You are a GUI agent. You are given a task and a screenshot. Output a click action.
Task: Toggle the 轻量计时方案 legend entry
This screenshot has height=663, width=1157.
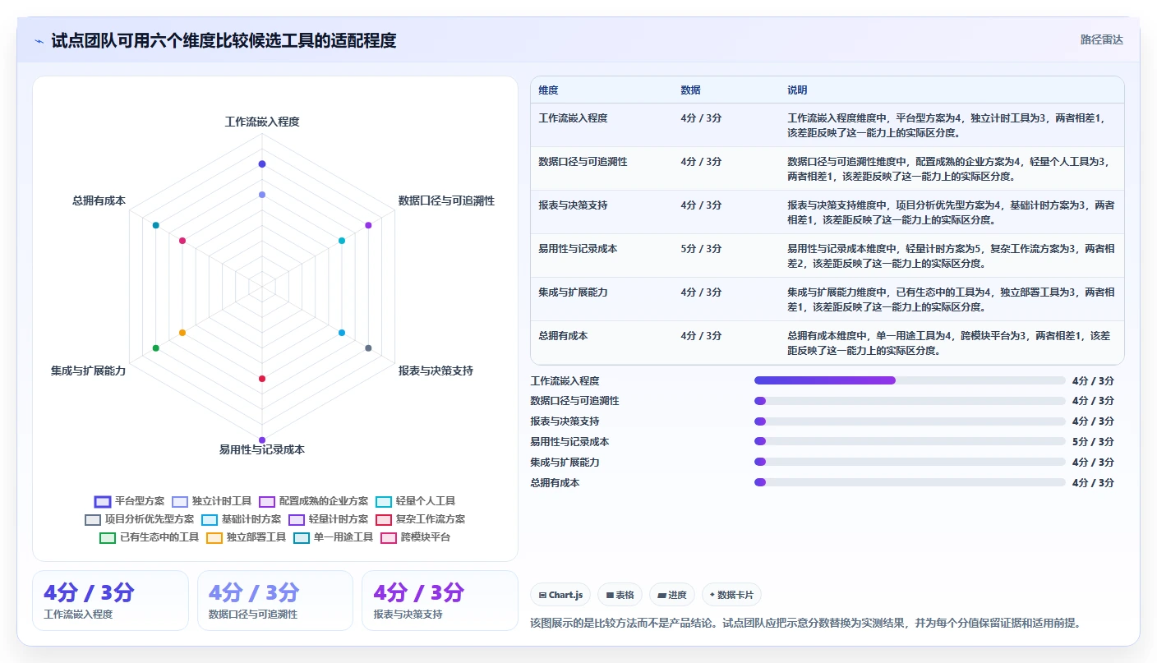328,519
